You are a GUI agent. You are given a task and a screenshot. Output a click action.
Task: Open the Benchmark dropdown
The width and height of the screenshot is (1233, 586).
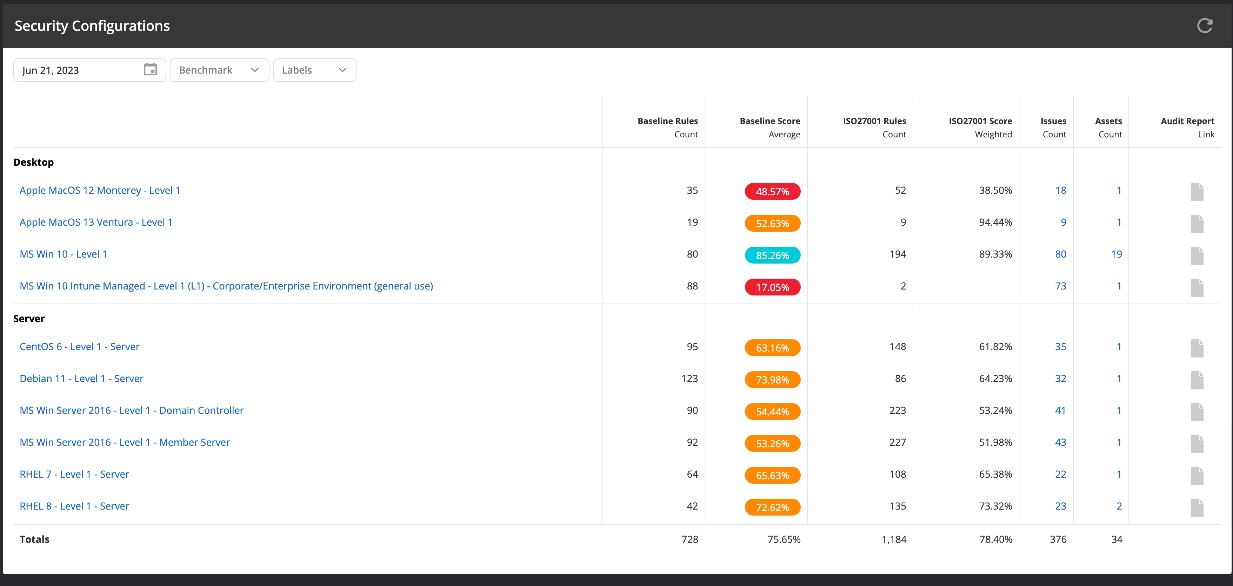point(219,70)
